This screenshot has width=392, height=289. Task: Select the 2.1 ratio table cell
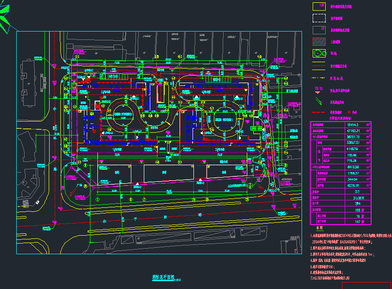click(357, 191)
